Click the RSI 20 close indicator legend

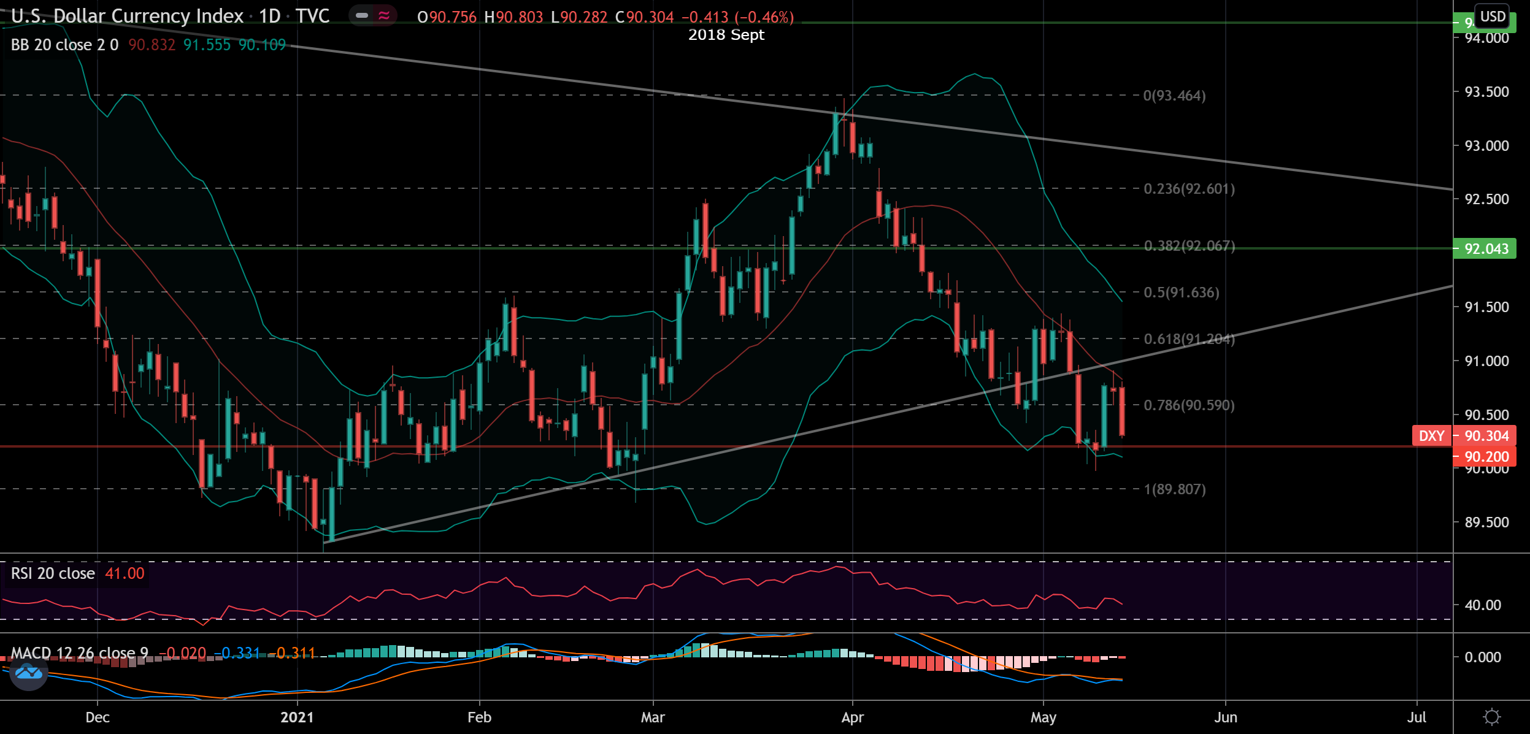53,573
